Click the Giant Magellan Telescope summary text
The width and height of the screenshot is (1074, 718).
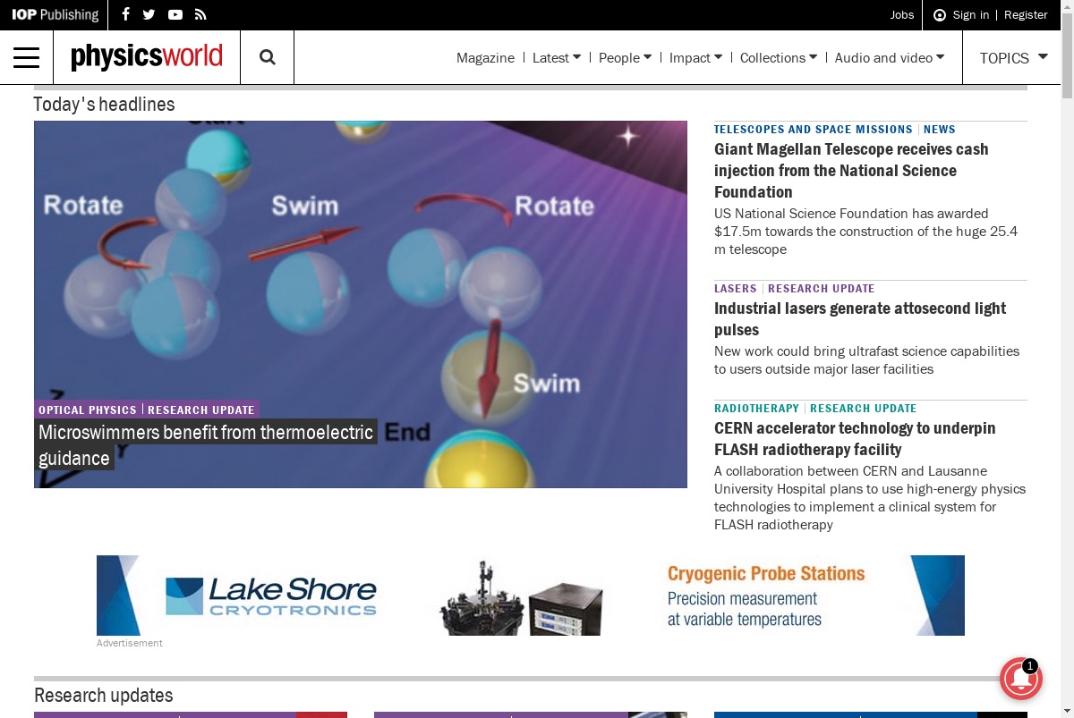pos(865,232)
